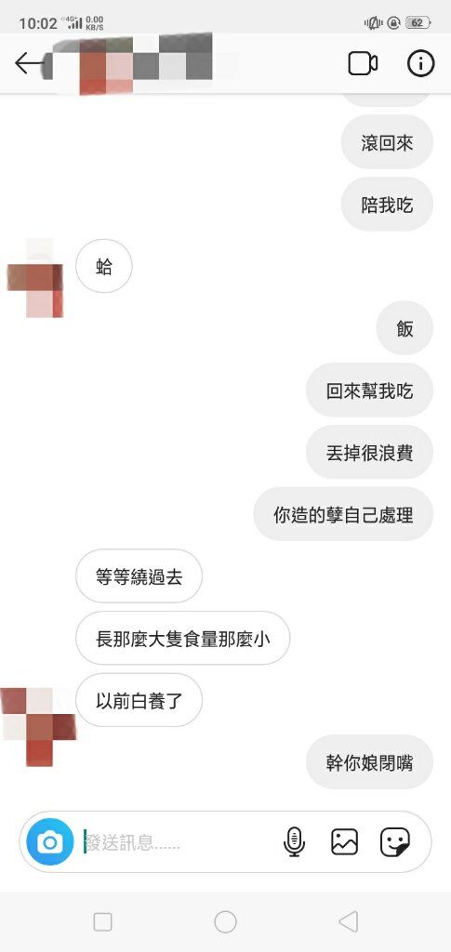Tap the received message 蛤
Image resolution: width=451 pixels, height=952 pixels.
[104, 266]
